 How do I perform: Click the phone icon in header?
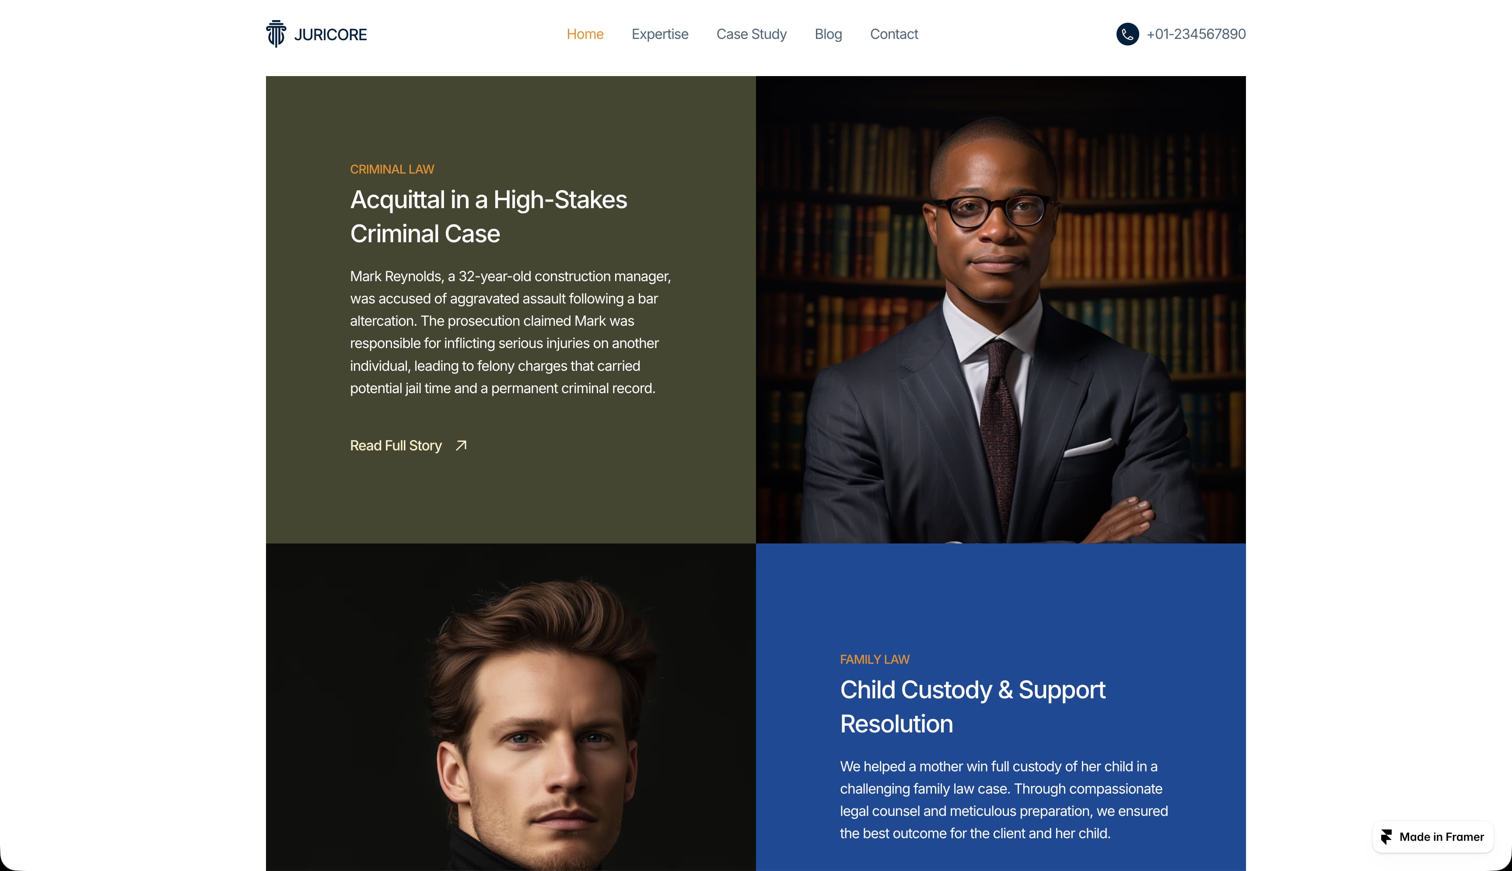coord(1127,34)
